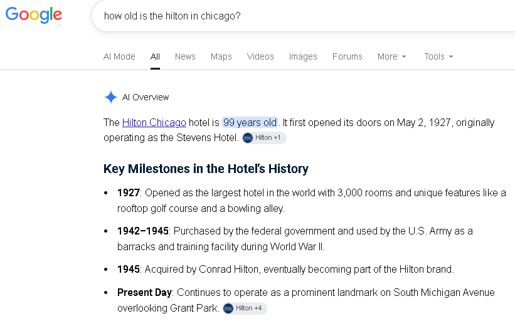This screenshot has width=515, height=321.
Task: Open the Maps tab
Action: (221, 56)
